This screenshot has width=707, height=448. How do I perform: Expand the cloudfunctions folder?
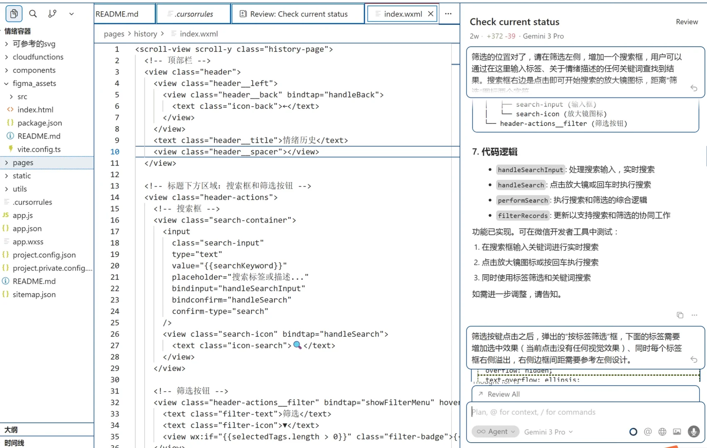pos(47,57)
